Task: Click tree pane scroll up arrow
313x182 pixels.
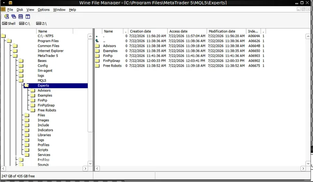Action: coord(90,36)
